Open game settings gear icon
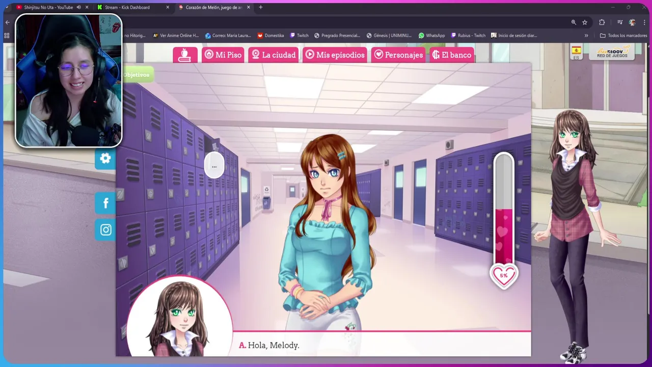The image size is (652, 367). [x=105, y=159]
